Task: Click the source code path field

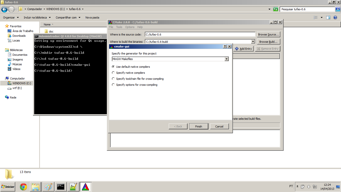Action: (x=200, y=34)
